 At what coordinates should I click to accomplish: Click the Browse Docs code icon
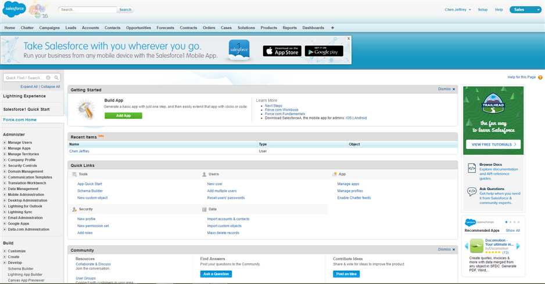472,168
